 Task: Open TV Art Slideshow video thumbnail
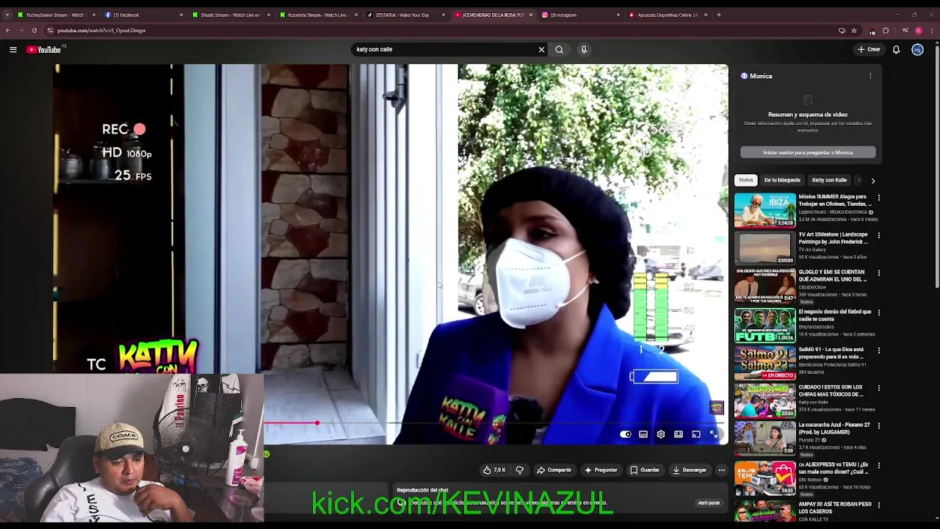[764, 248]
